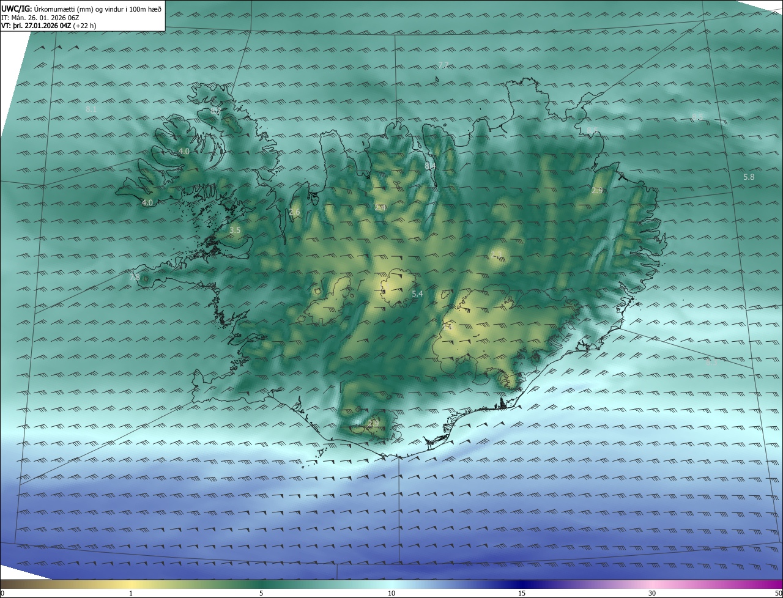This screenshot has width=783, height=598.
Task: Click the 2.4 value label on the map
Action: pyautogui.click(x=380, y=208)
